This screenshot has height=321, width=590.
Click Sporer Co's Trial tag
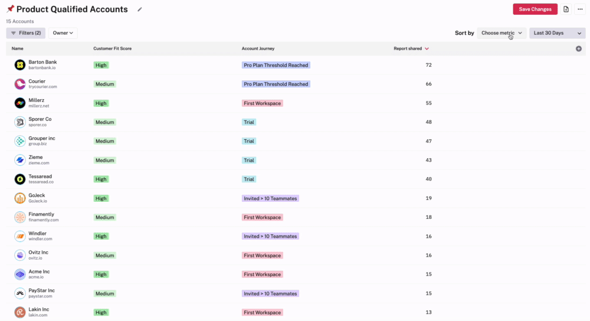(x=249, y=122)
